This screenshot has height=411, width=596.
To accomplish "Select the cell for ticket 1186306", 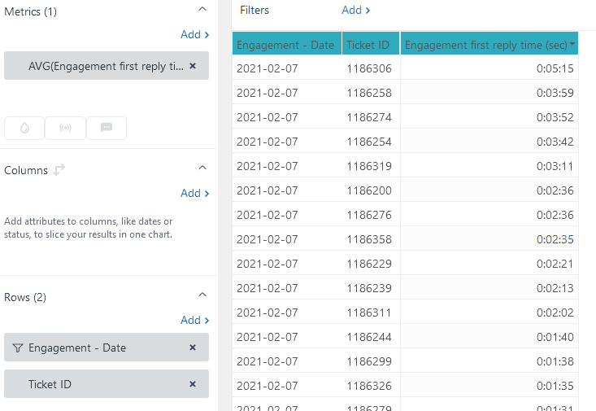I will point(369,68).
